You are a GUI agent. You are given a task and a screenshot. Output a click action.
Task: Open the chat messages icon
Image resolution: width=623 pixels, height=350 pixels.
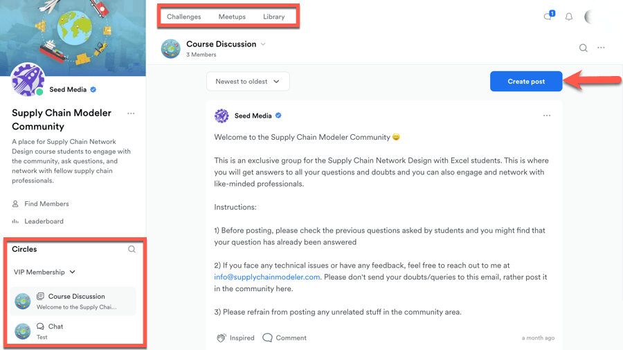pos(548,16)
